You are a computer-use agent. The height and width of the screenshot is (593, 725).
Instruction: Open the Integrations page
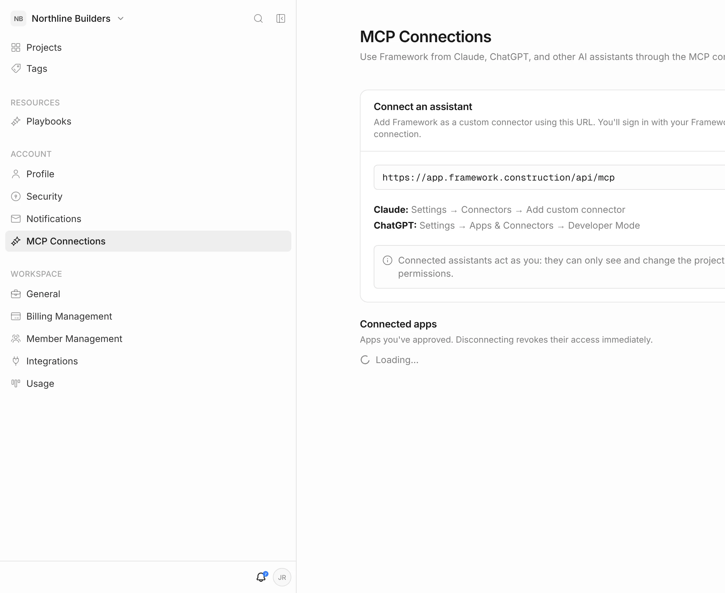(148, 361)
